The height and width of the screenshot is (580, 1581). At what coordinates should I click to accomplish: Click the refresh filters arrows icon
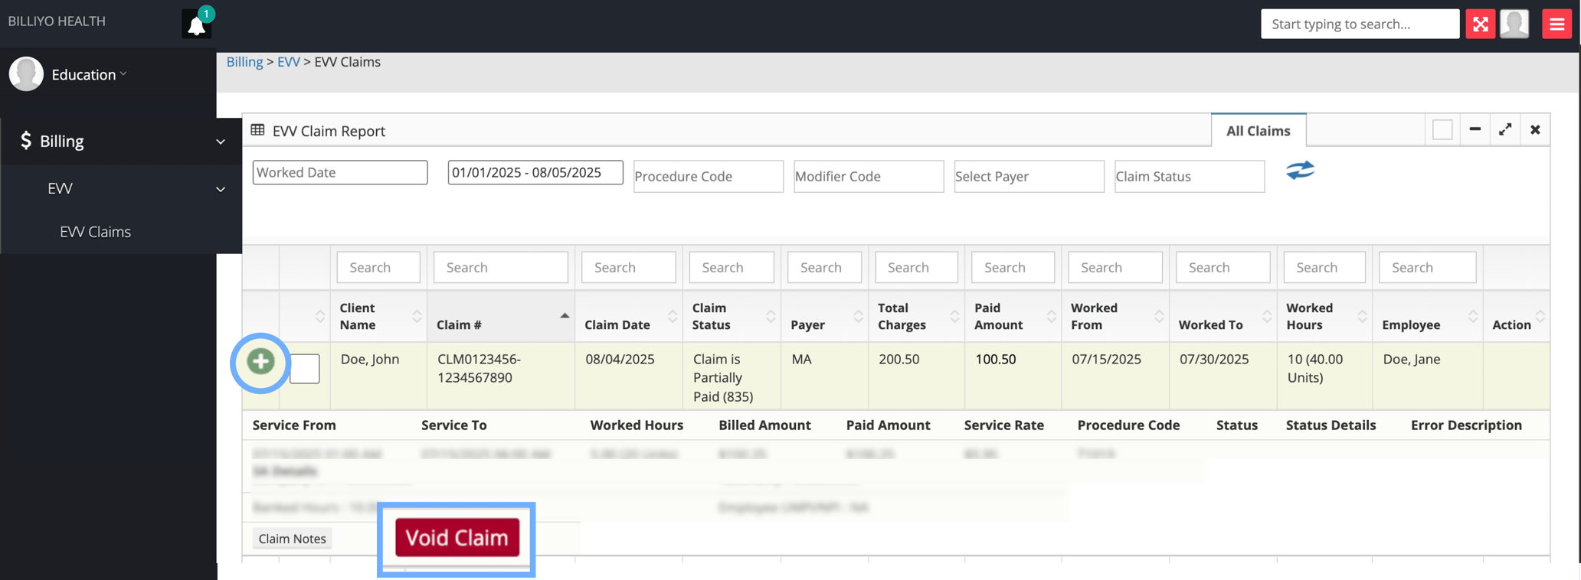tap(1300, 170)
